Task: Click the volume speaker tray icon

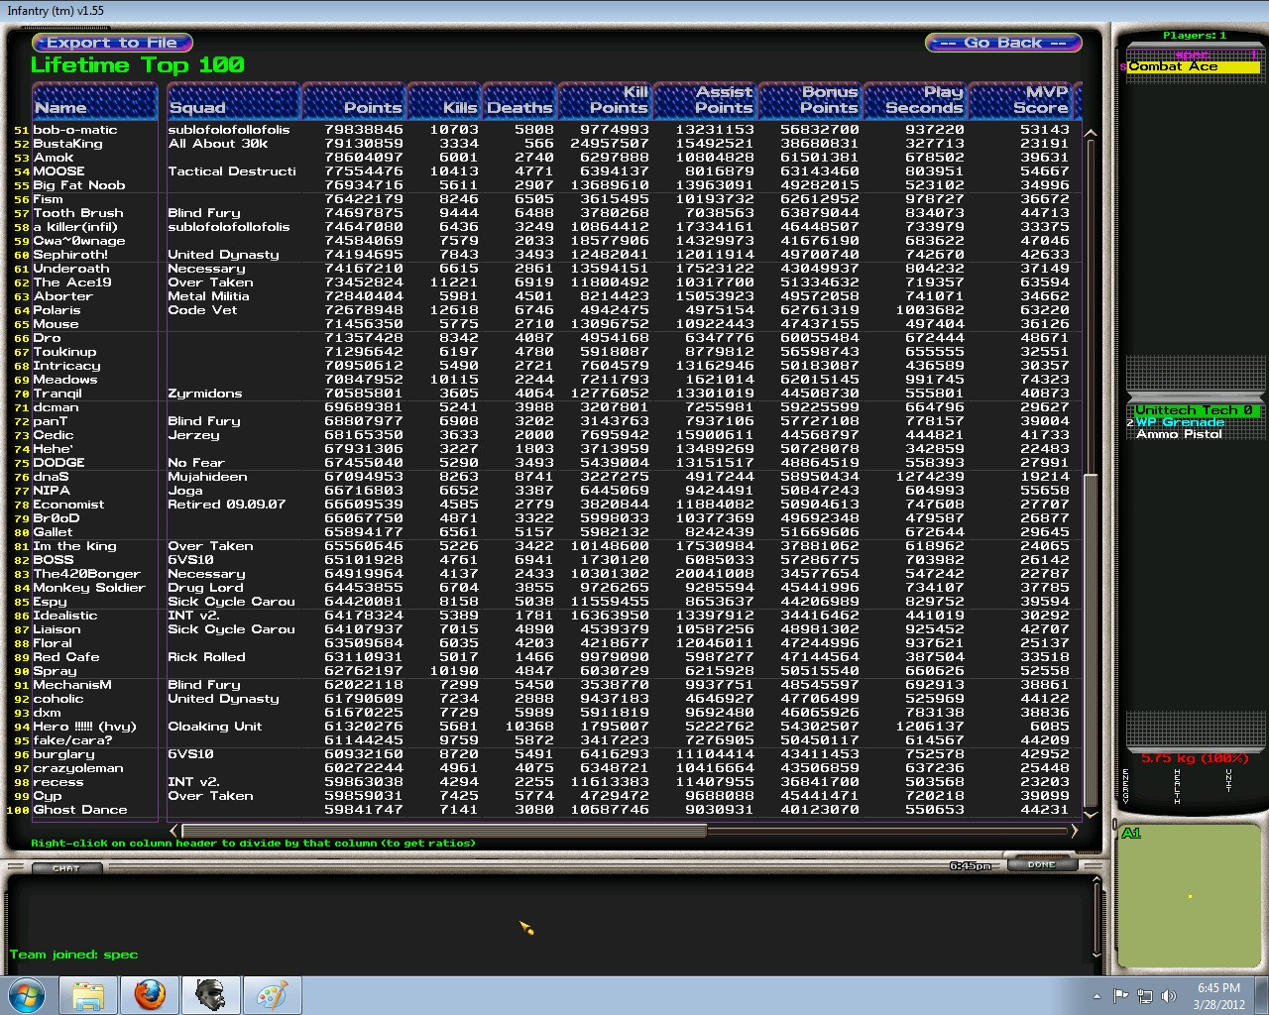Action: (1169, 996)
